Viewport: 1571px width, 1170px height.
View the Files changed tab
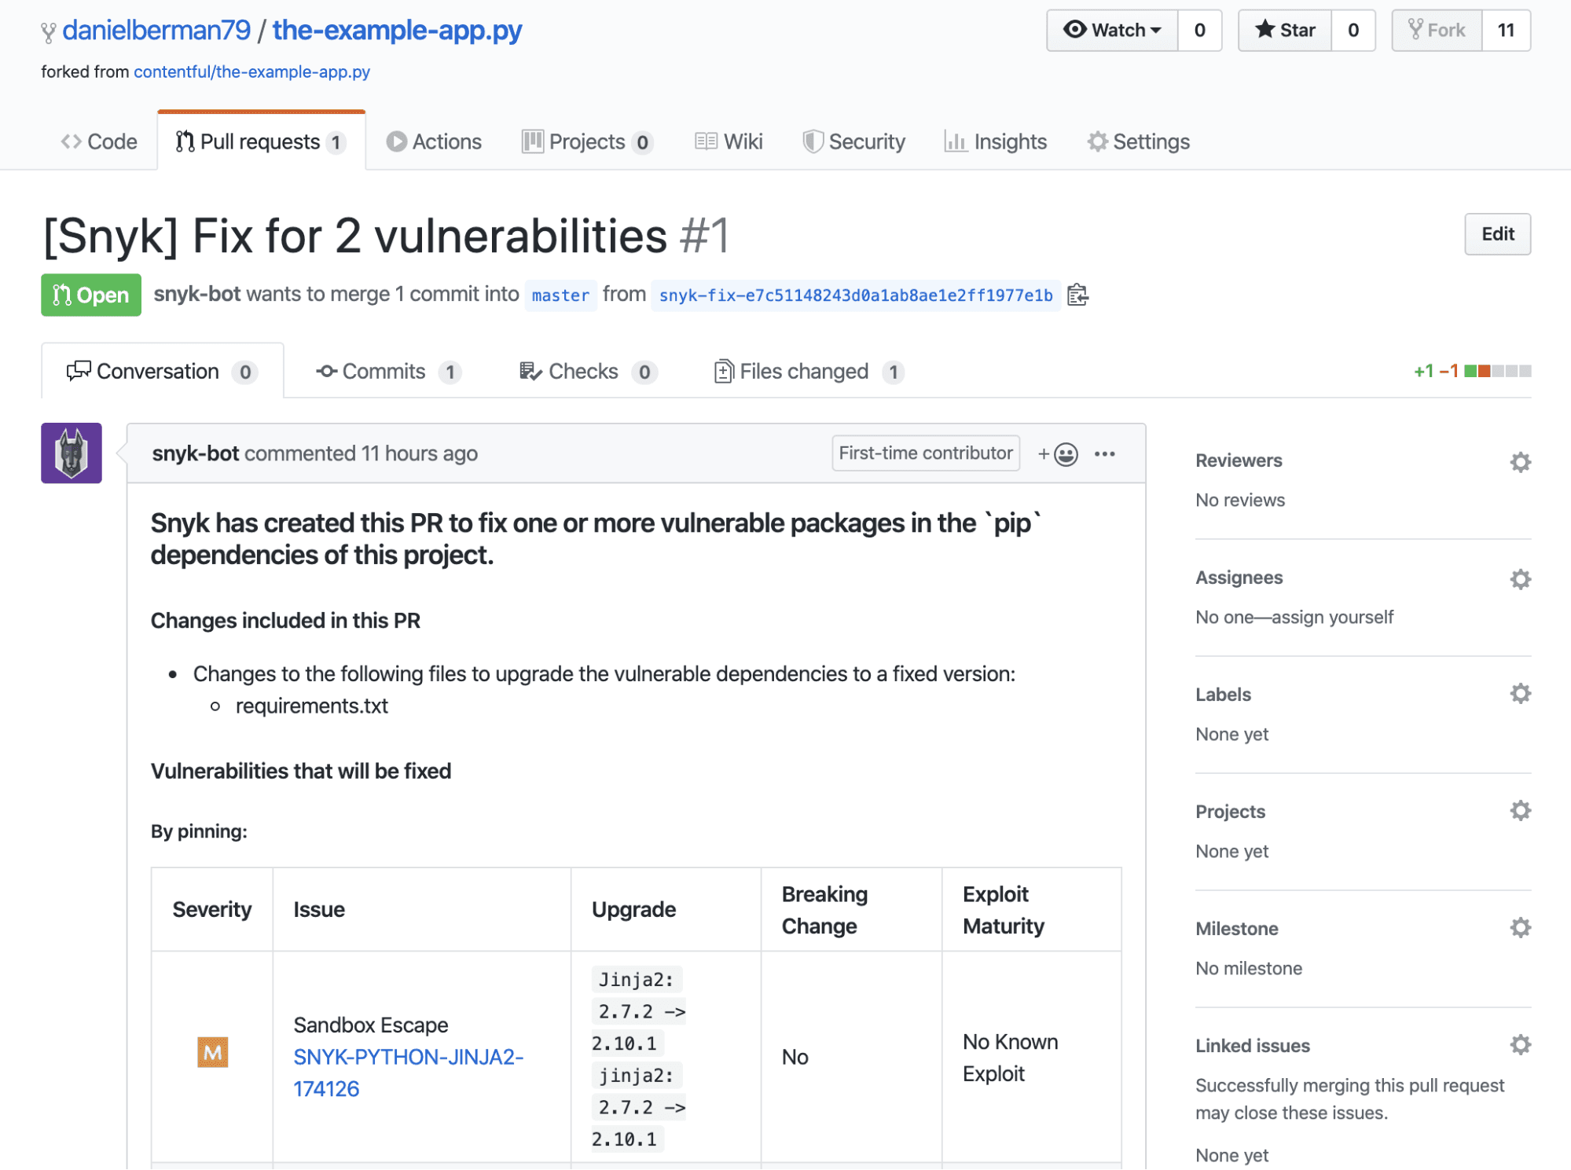click(x=809, y=372)
